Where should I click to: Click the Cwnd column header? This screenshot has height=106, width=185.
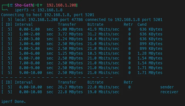pyautogui.click(x=142, y=24)
